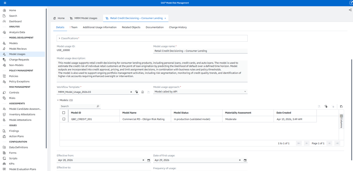Open Data Definitions in the sidebar
The height and width of the screenshot is (171, 353).
18,147
